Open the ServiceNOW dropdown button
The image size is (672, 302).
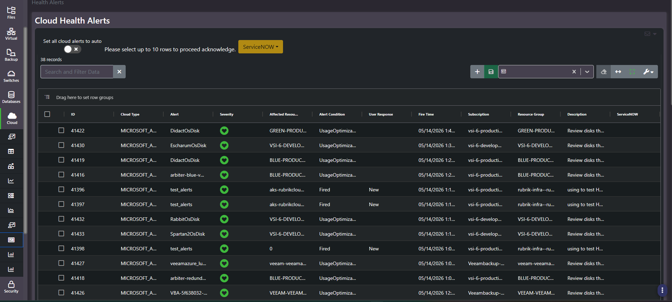[260, 47]
